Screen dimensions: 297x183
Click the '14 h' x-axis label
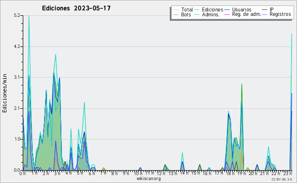[x=184, y=173]
